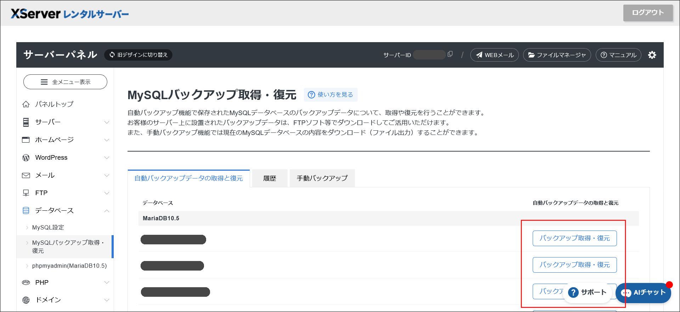Click the FTP monitor icon
The width and height of the screenshot is (680, 312).
tap(26, 193)
